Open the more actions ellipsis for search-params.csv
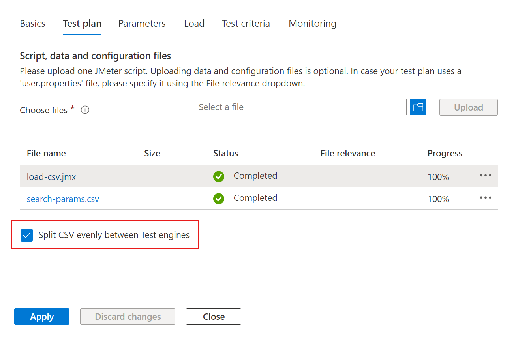Image resolution: width=516 pixels, height=341 pixels. (485, 198)
